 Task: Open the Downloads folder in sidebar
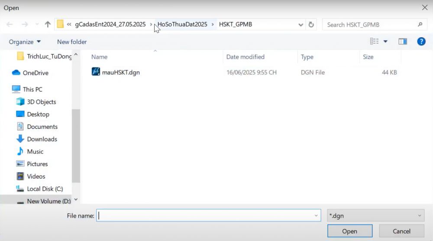pyautogui.click(x=42, y=139)
